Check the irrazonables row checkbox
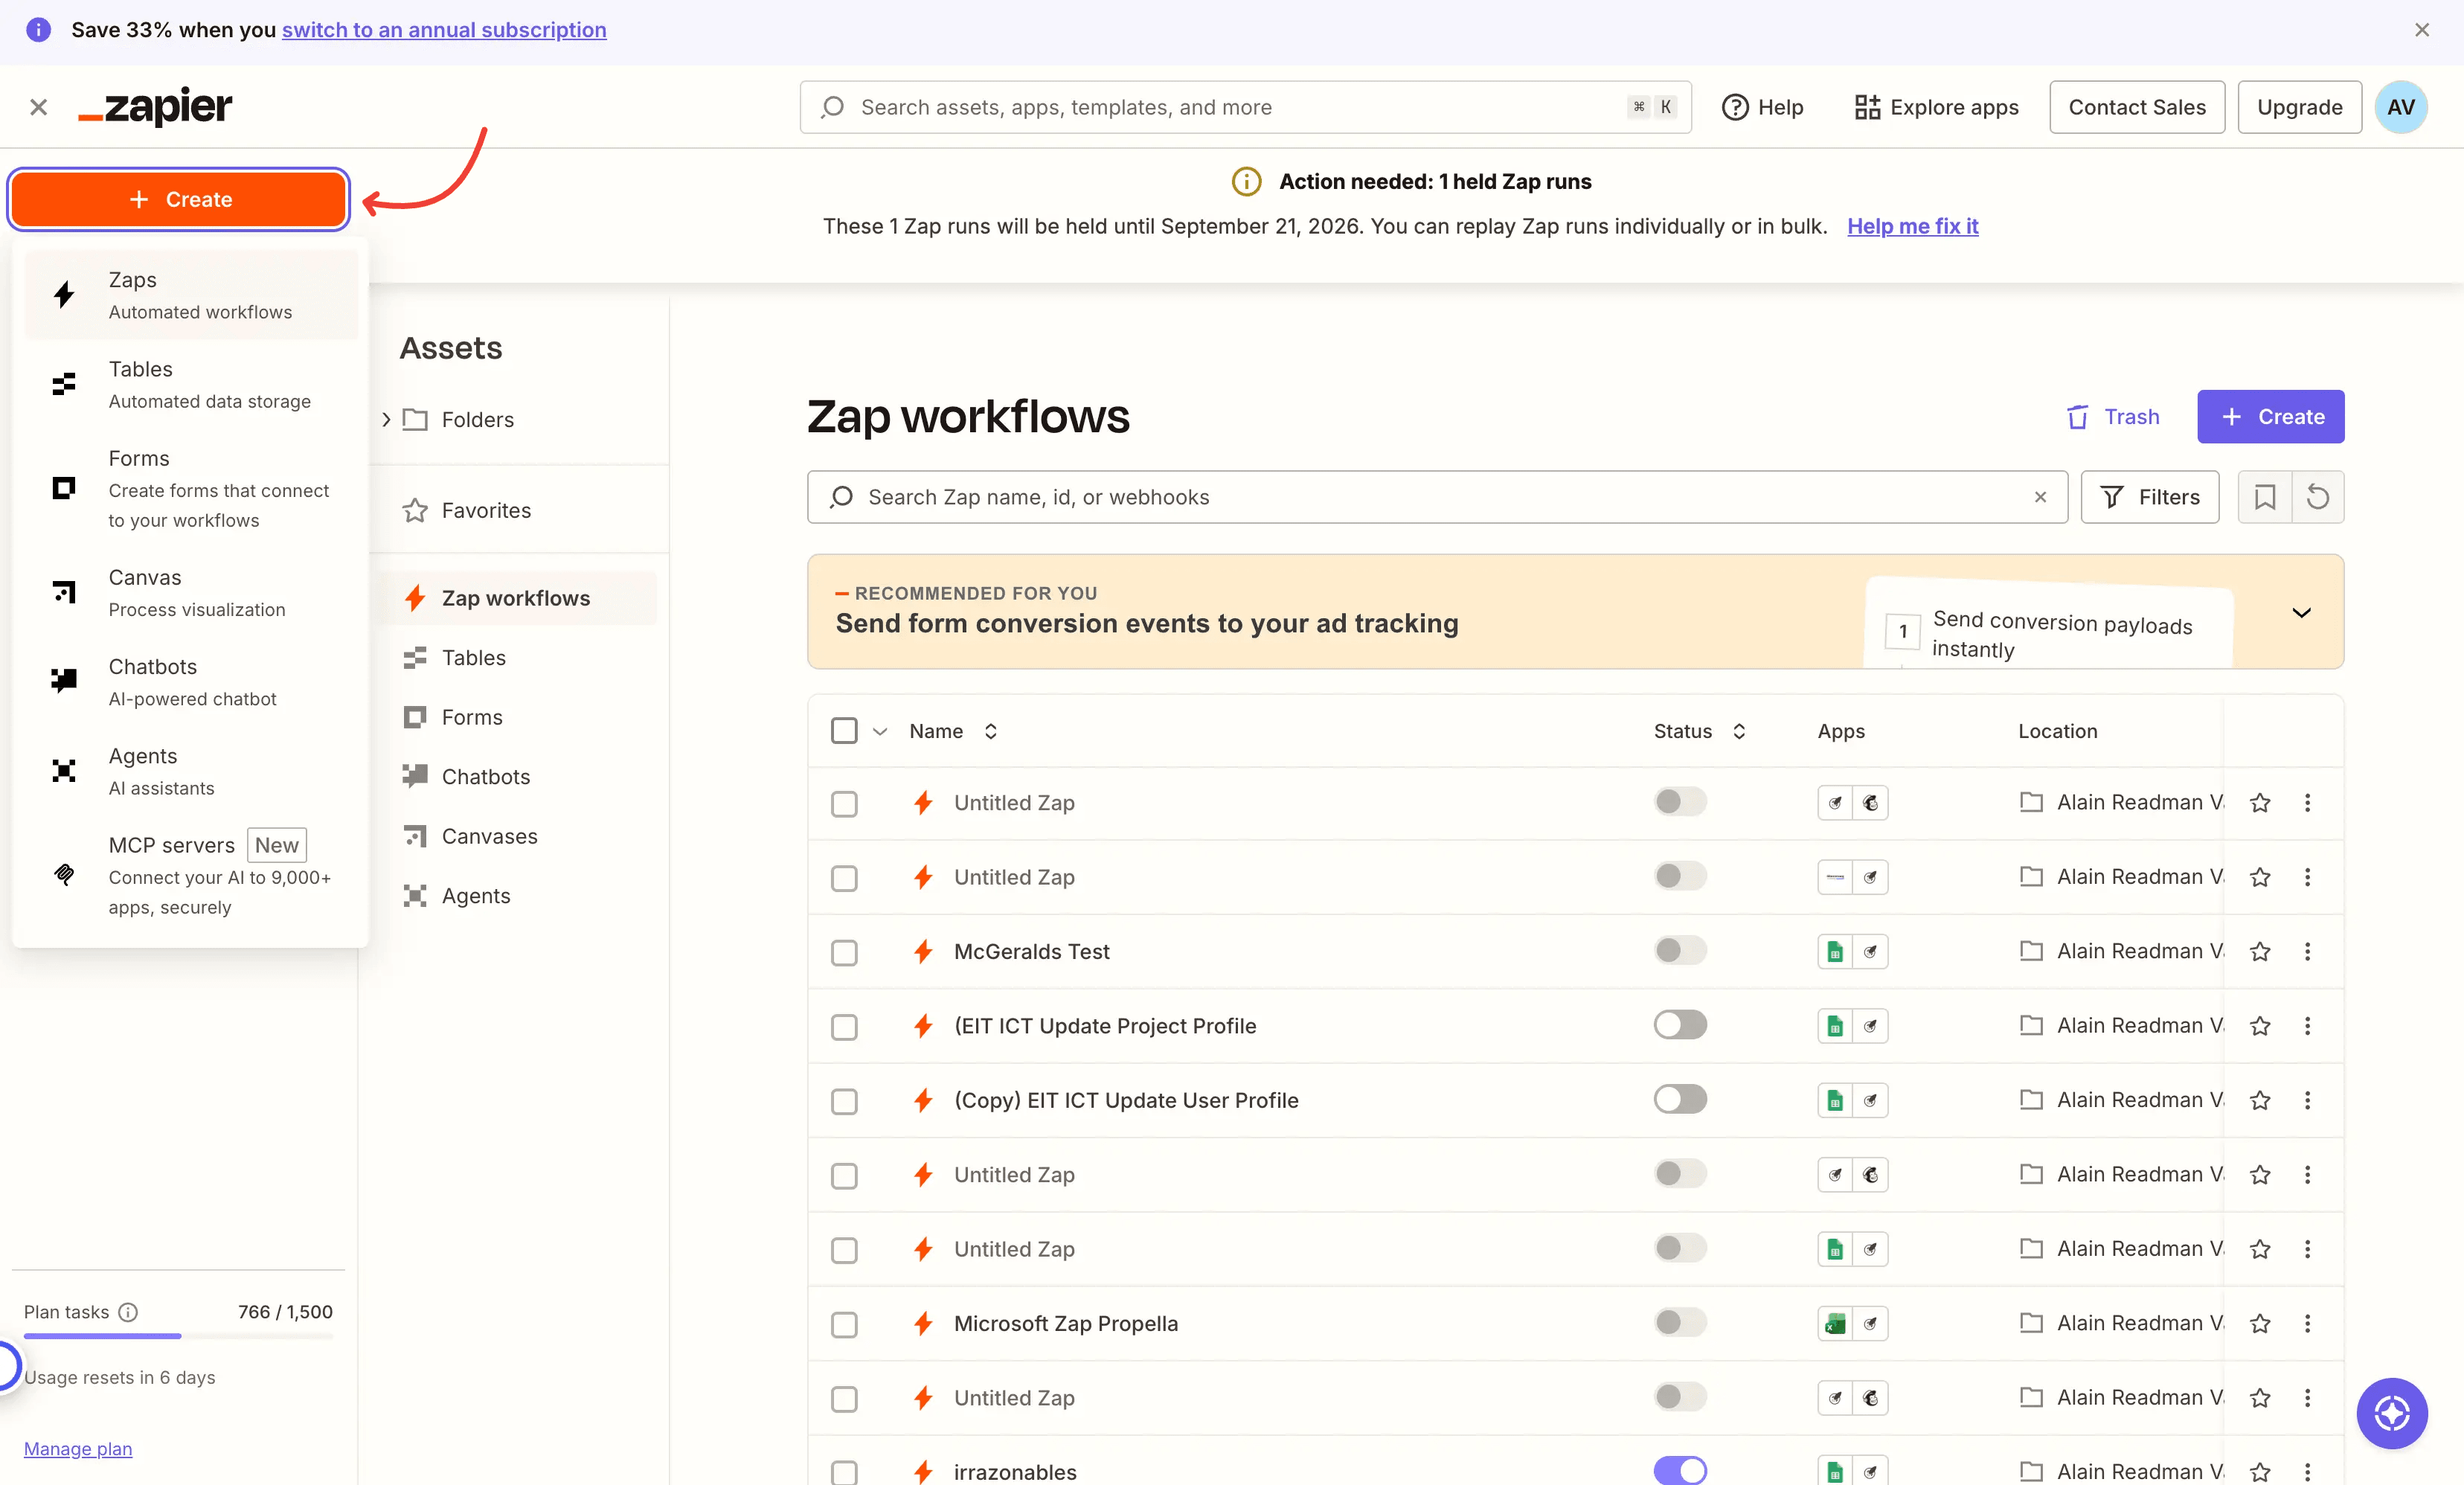Image resolution: width=2464 pixels, height=1485 pixels. [844, 1472]
